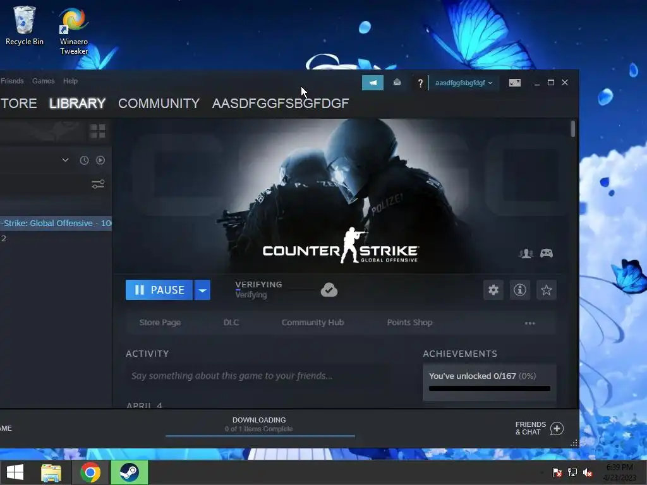Add game to favorites star icon
This screenshot has width=647, height=485.
tap(547, 290)
